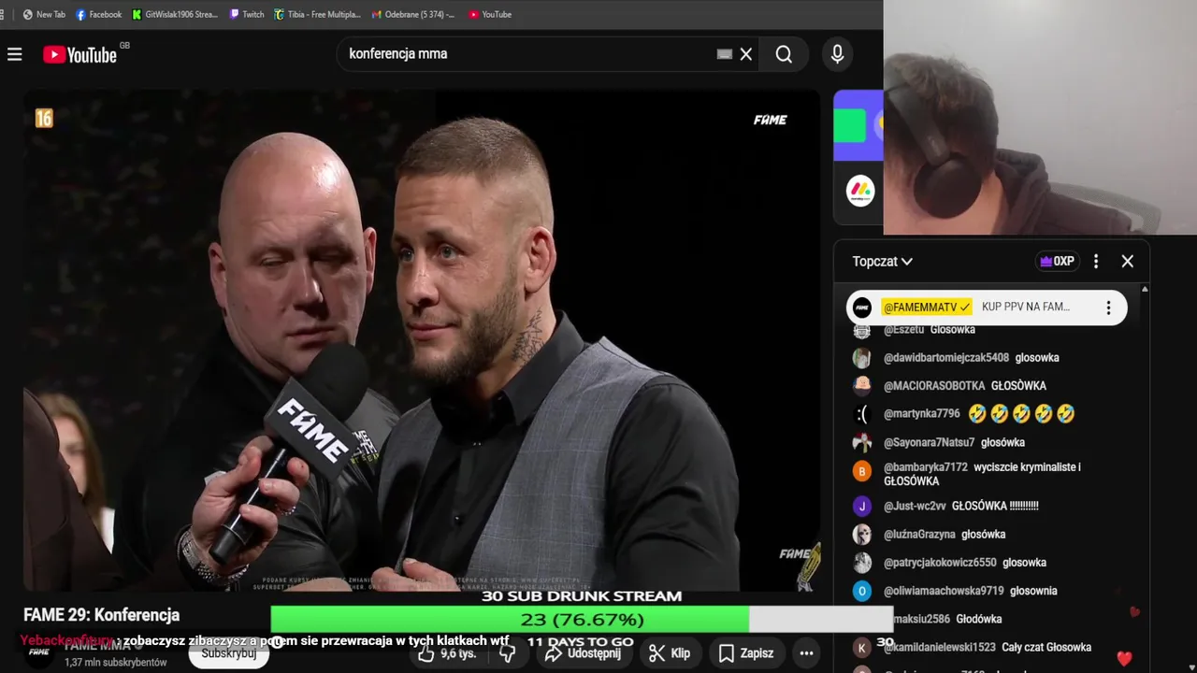The image size is (1197, 673).
Task: Open the 'FAME 29: Konferencja' video title
Action: [102, 615]
